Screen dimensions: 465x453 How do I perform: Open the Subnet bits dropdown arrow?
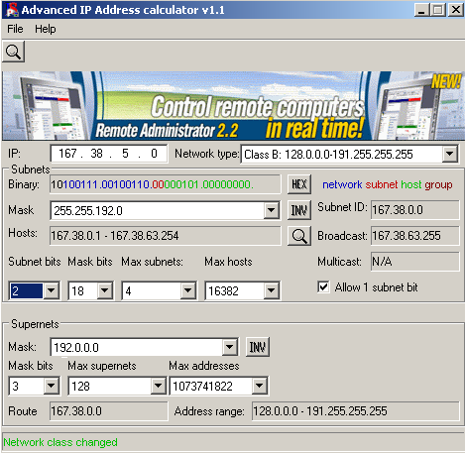pyautogui.click(x=52, y=290)
